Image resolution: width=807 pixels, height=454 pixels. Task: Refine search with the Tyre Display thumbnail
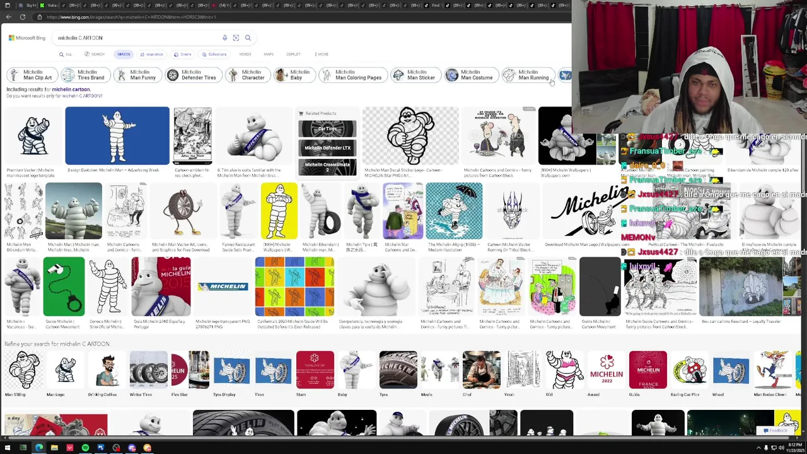(231, 370)
